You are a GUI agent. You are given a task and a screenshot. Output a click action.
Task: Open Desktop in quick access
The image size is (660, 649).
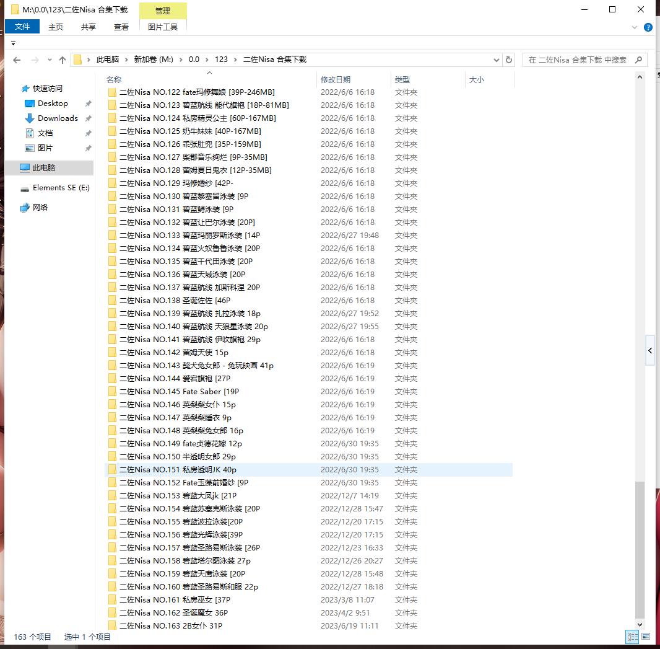(53, 104)
